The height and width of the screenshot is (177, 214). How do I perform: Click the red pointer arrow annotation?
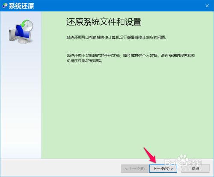150,156
